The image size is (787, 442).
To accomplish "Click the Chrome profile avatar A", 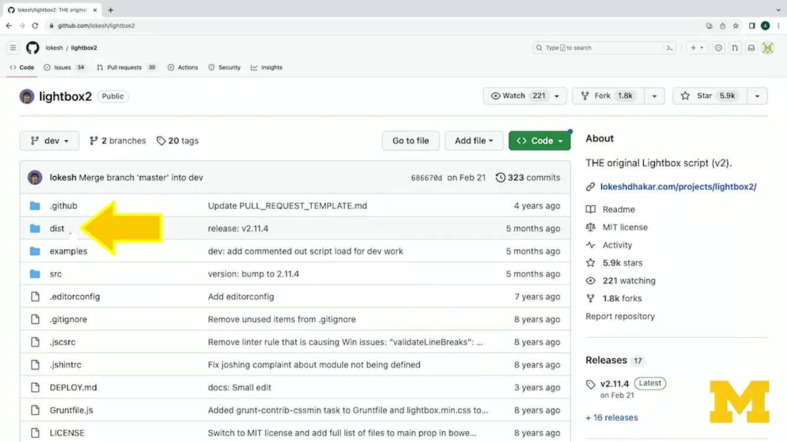I will click(x=766, y=25).
